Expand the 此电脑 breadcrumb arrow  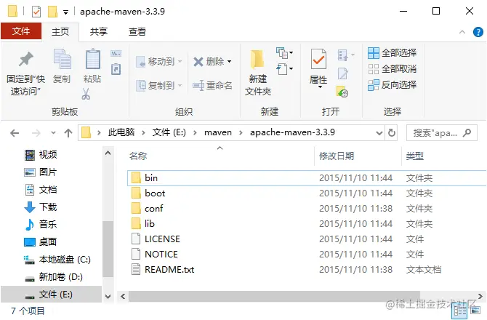coord(143,133)
